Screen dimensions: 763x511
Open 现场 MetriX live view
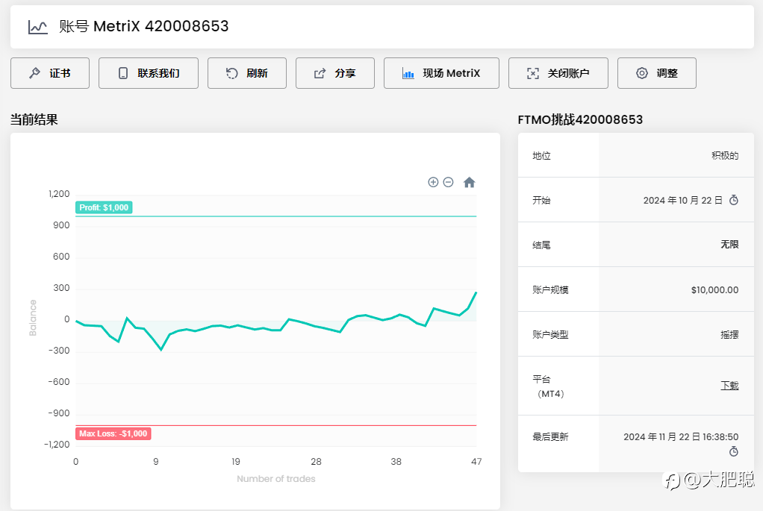[x=441, y=73]
